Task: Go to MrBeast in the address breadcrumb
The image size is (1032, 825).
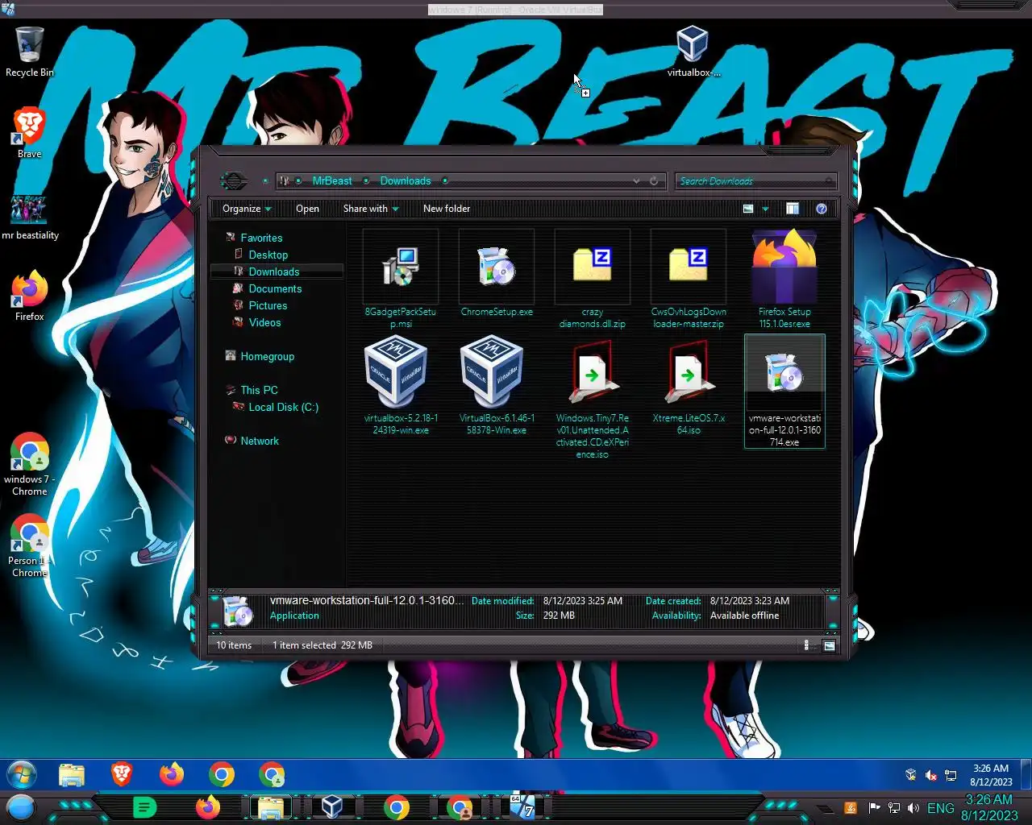Action: [332, 181]
